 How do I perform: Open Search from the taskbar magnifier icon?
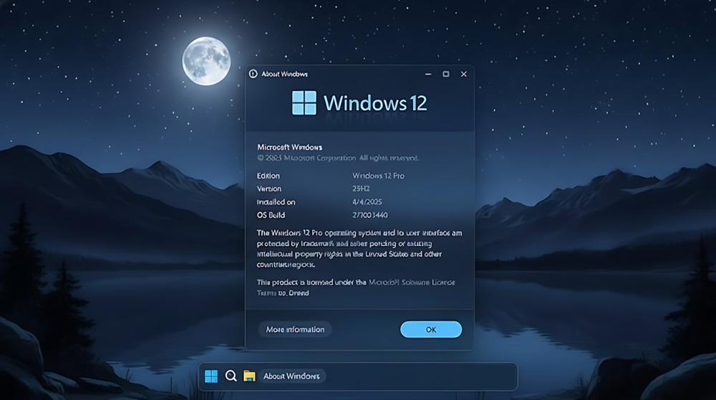point(231,376)
